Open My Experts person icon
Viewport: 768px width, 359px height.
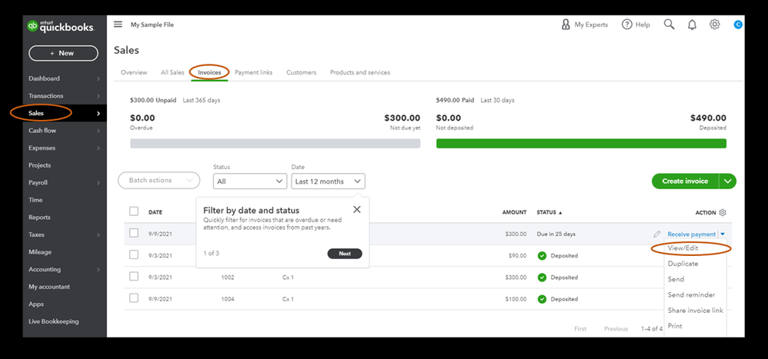pos(566,25)
